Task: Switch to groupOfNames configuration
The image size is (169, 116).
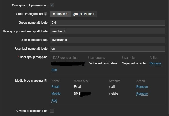Action: (x=83, y=14)
